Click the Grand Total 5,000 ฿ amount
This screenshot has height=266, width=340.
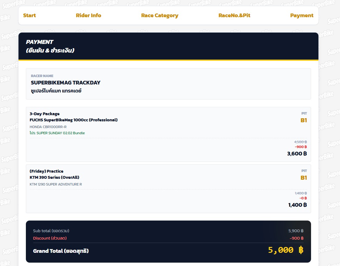point(285,250)
